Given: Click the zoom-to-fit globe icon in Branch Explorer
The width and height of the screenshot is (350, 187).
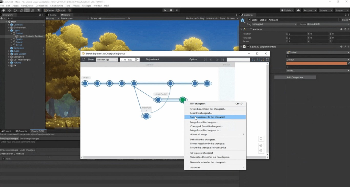Looking at the screenshot, I should coord(267,59).
